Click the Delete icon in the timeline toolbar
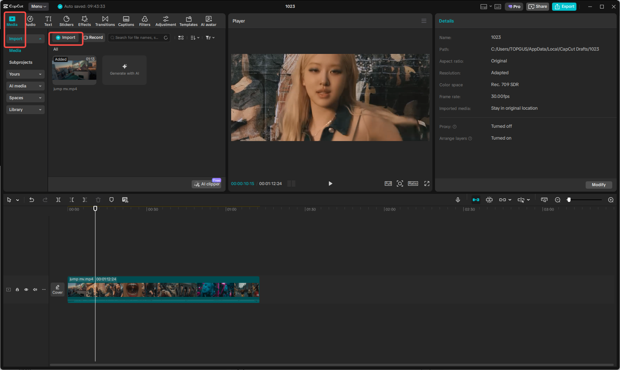 (x=98, y=200)
